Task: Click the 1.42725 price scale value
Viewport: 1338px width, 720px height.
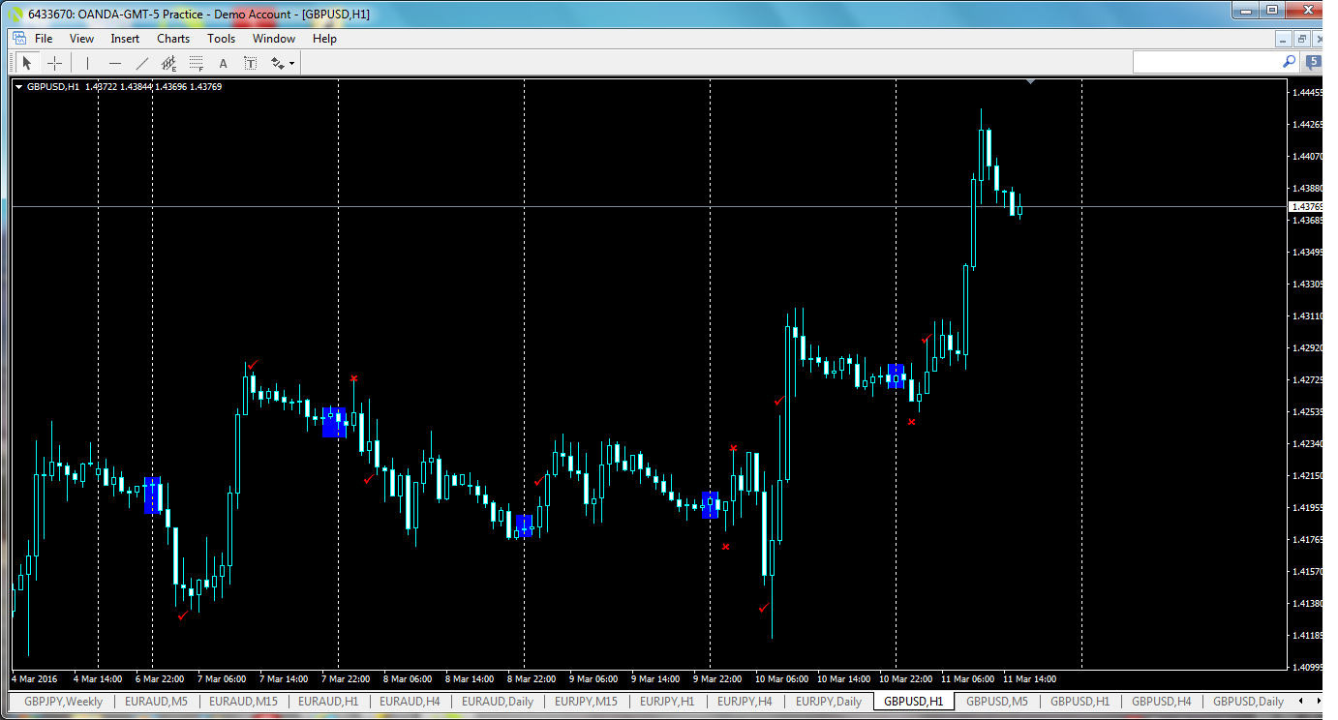Action: pos(1307,380)
